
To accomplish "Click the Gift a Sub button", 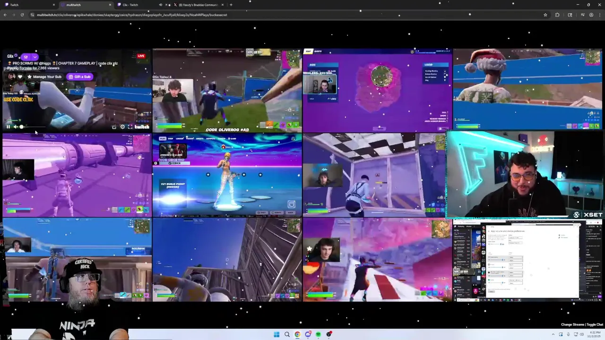I will pos(79,76).
